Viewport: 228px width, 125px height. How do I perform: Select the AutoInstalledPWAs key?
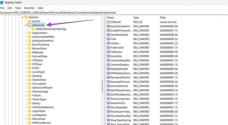(x=43, y=37)
